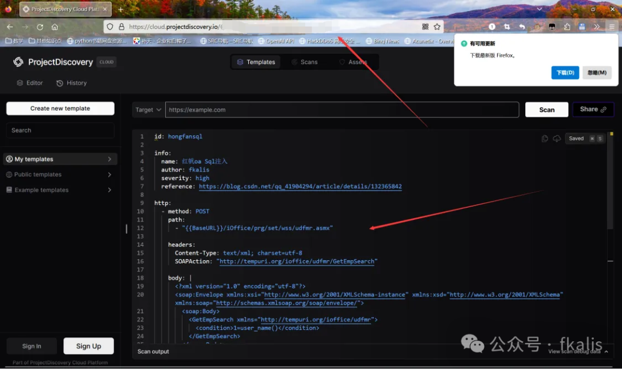Open the History sub-tab

tap(71, 83)
